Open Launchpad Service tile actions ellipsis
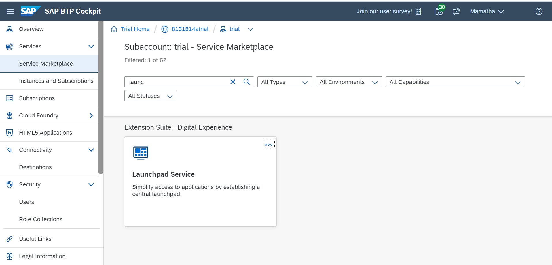 [269, 144]
